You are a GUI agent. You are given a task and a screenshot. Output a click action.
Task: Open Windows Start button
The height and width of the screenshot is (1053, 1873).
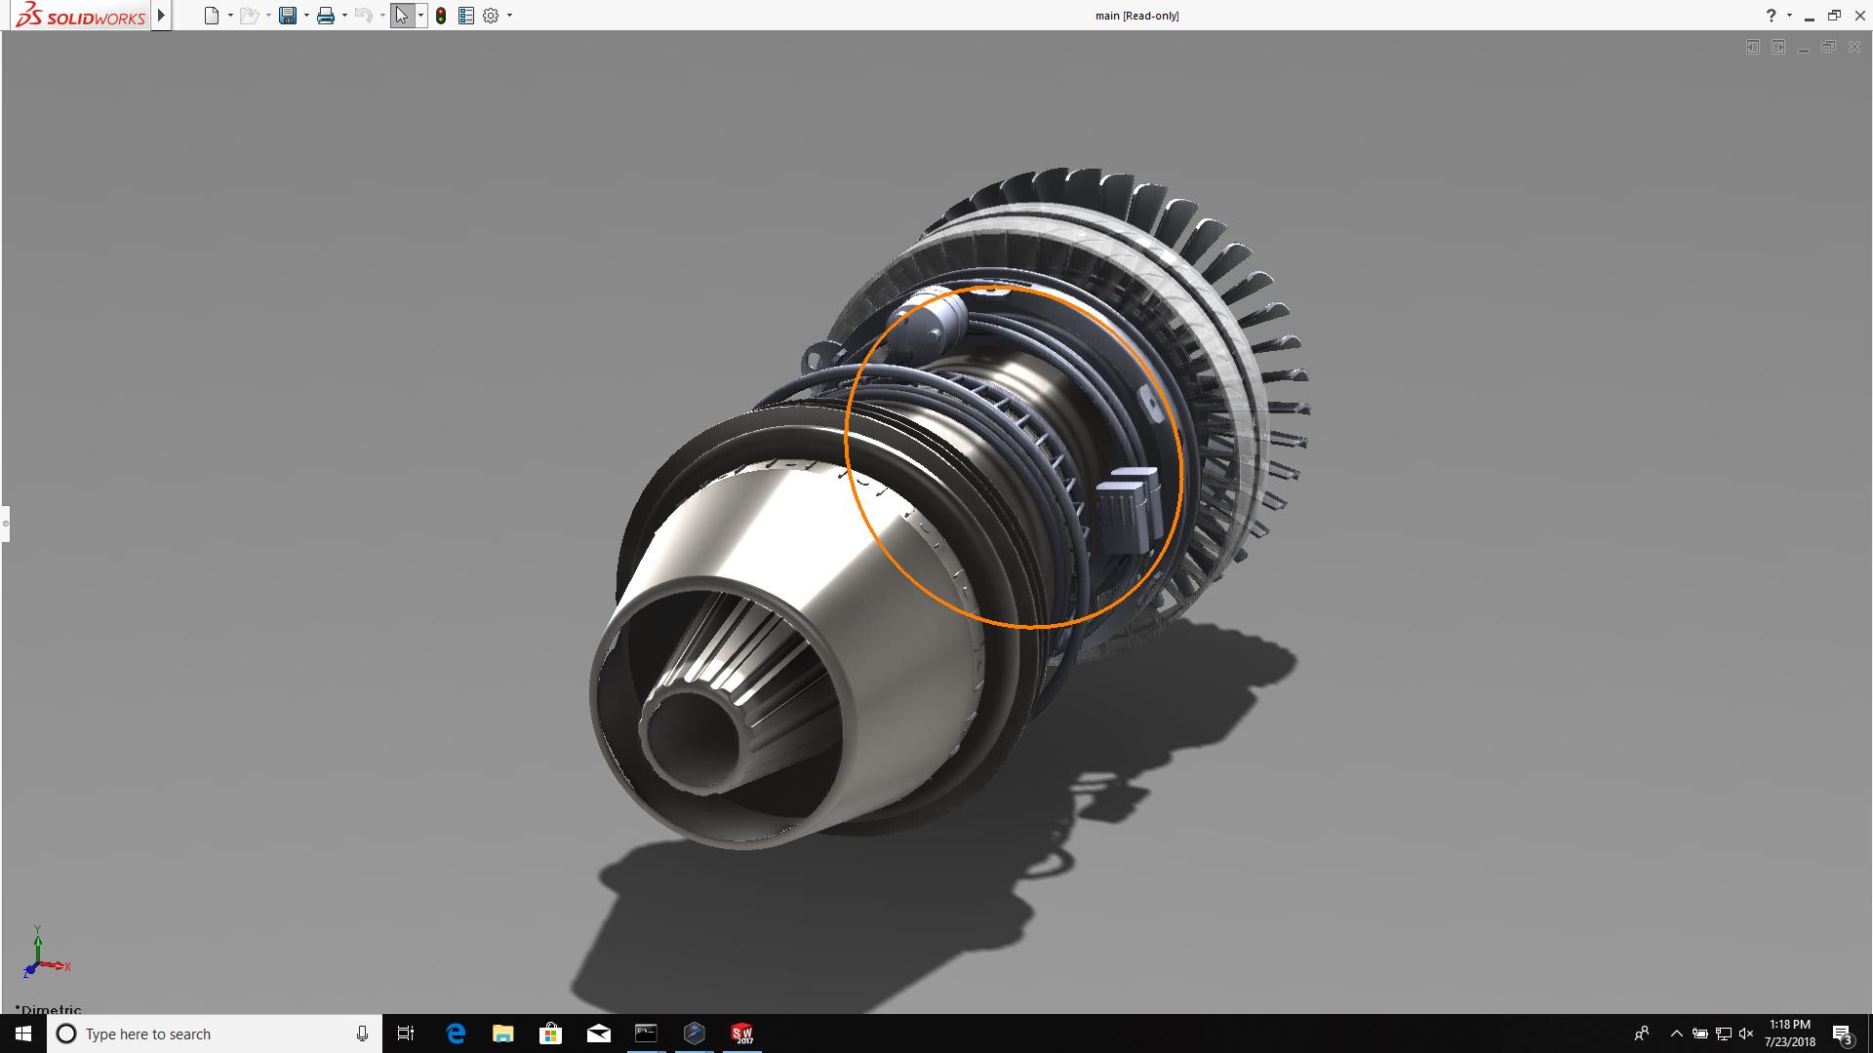(x=23, y=1033)
